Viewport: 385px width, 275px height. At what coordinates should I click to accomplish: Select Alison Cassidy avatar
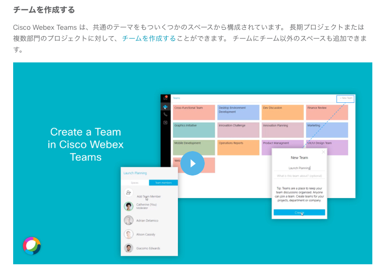(x=129, y=234)
